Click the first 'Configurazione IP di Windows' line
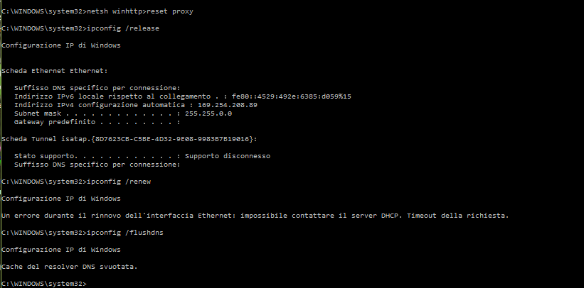This screenshot has width=584, height=288. tap(61, 45)
